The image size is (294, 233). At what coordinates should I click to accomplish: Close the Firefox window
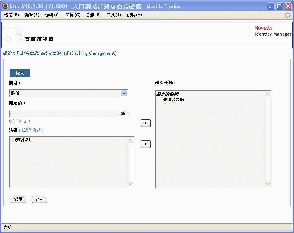(x=288, y=6)
